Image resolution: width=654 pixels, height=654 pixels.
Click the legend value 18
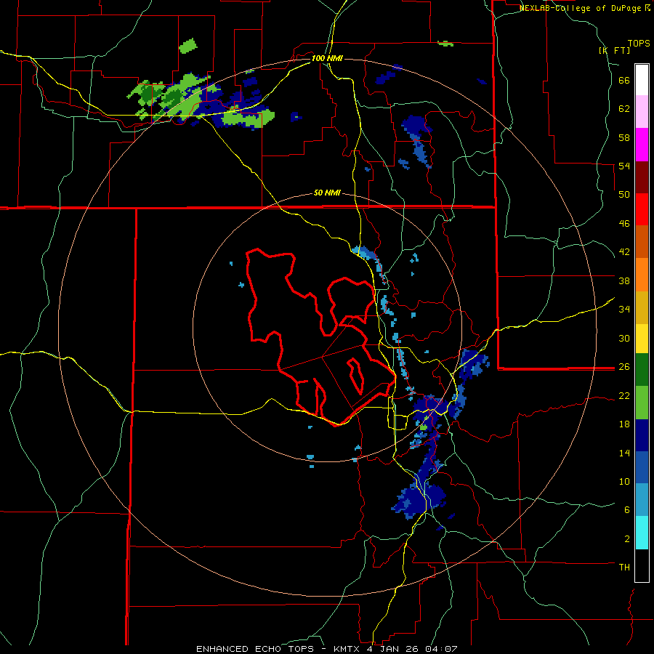tap(624, 424)
